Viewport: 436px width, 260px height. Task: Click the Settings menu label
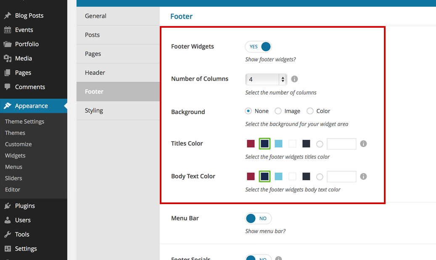(26, 249)
